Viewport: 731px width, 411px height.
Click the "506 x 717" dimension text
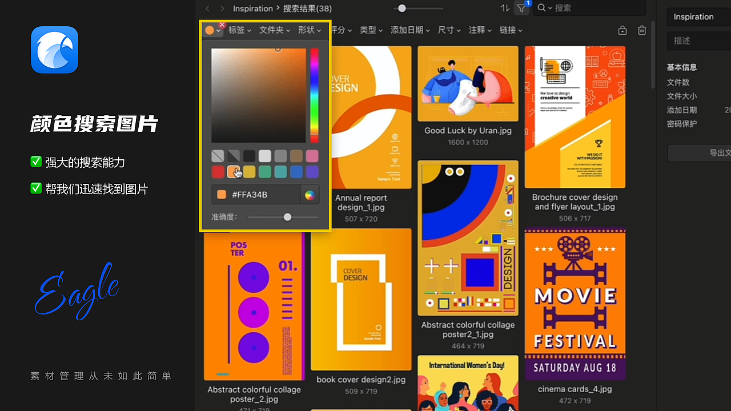tap(575, 218)
